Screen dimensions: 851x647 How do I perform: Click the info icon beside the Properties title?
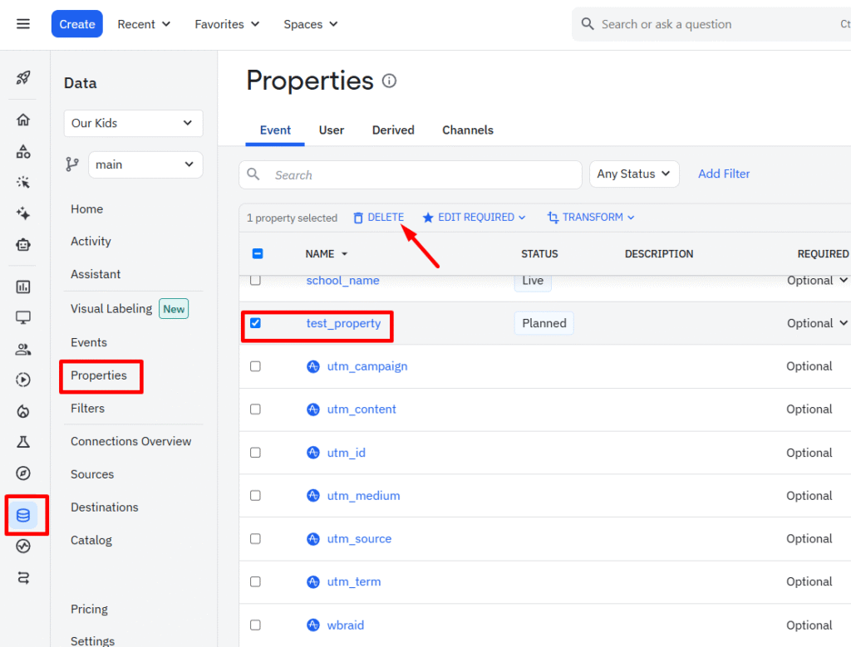389,81
